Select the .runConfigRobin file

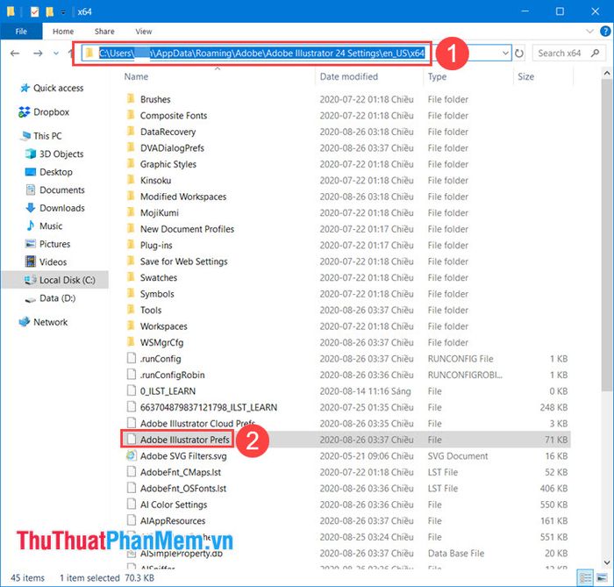point(172,376)
